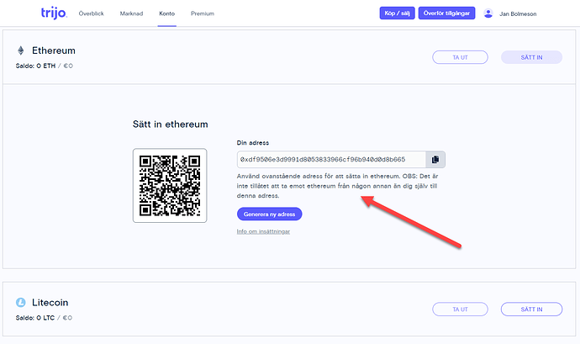The width and height of the screenshot is (580, 344).
Task: Click the Ethereum diamond icon
Action: pos(21,50)
